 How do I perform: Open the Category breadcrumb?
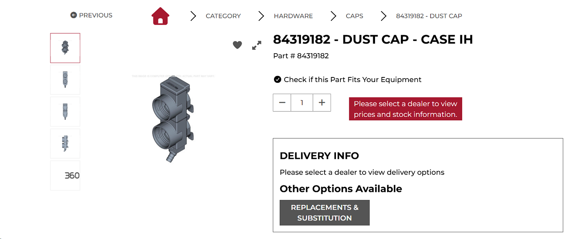click(223, 16)
